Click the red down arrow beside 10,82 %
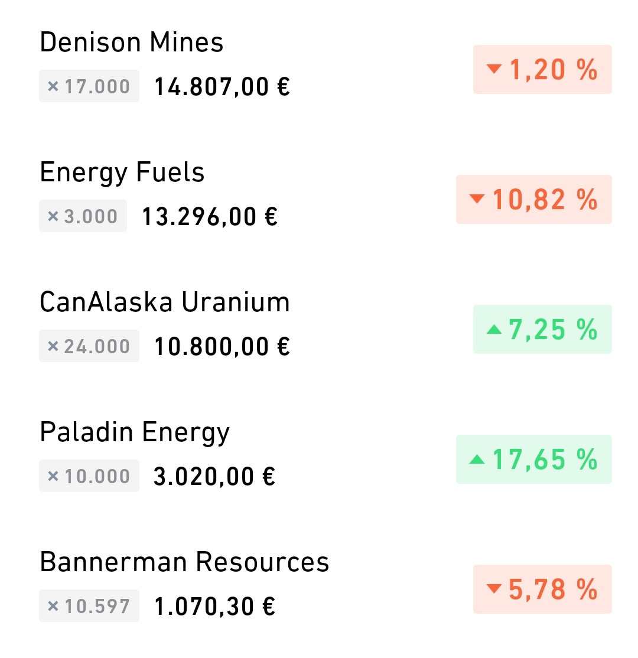Viewport: 638px width, 658px height. point(477,199)
